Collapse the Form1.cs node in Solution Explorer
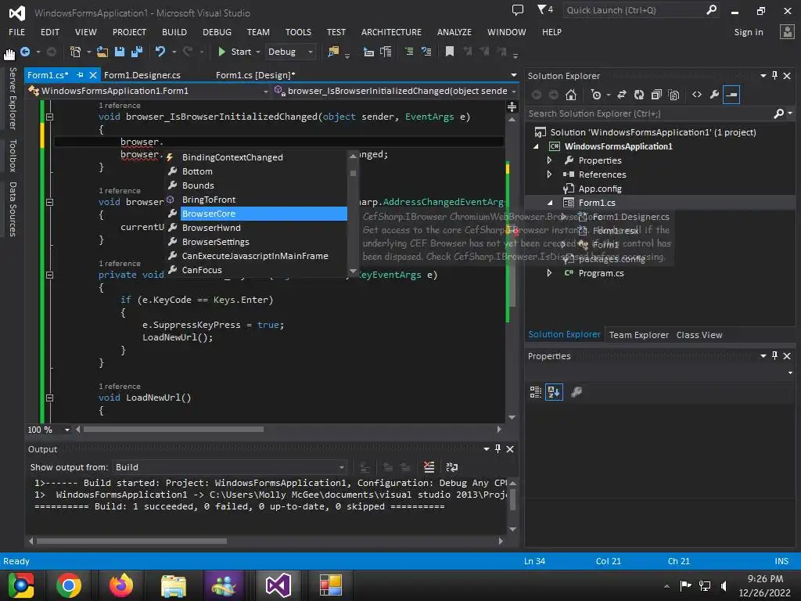This screenshot has width=801, height=601. 550,203
